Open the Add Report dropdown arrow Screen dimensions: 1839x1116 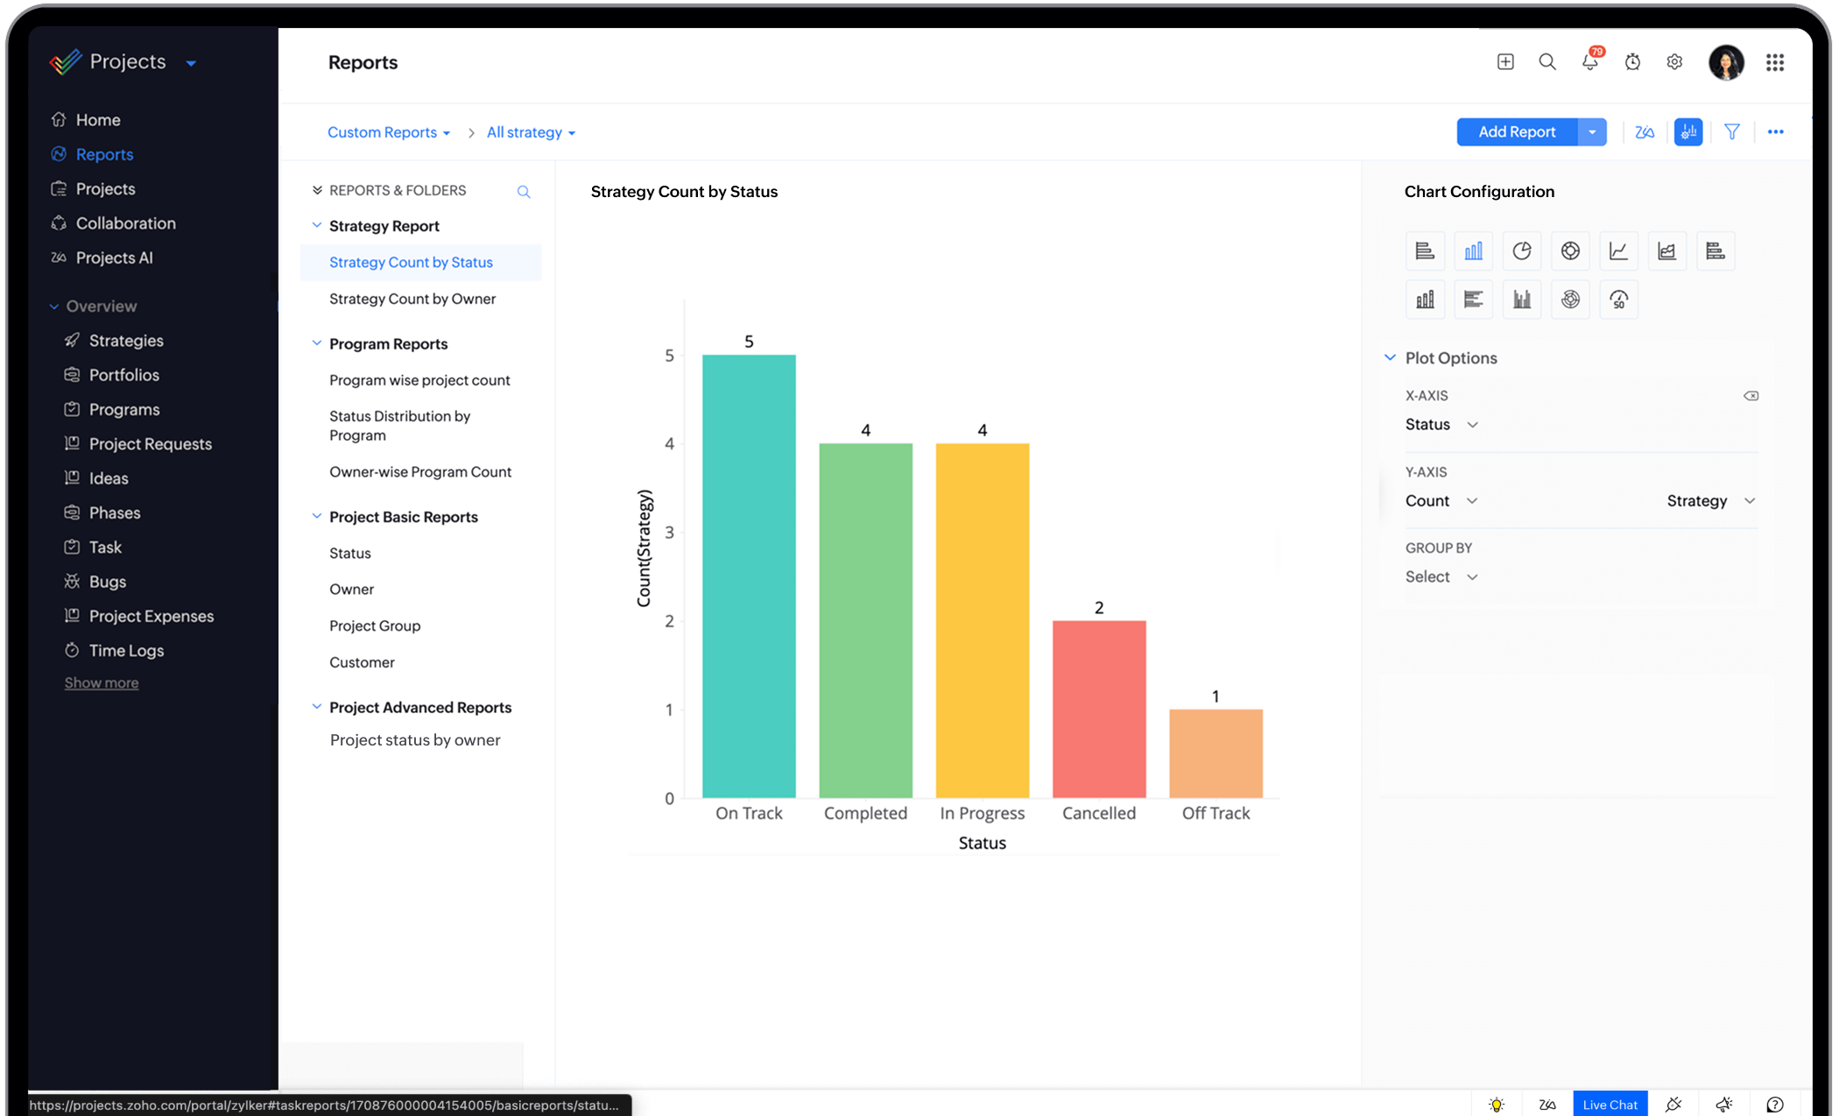tap(1592, 132)
